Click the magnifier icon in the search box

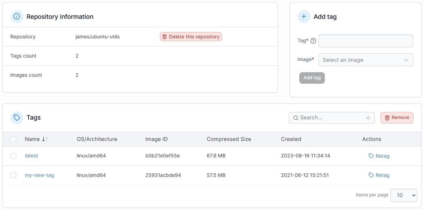point(295,118)
